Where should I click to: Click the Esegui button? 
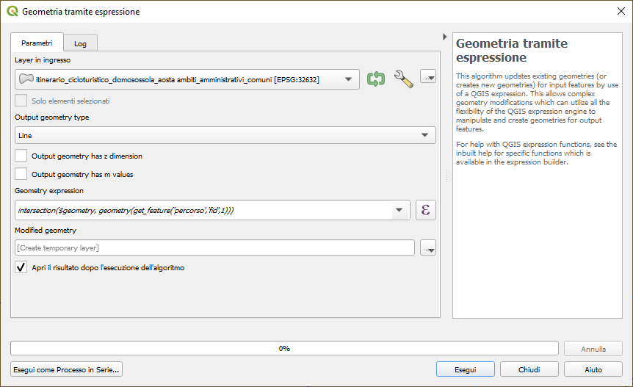pyautogui.click(x=465, y=369)
